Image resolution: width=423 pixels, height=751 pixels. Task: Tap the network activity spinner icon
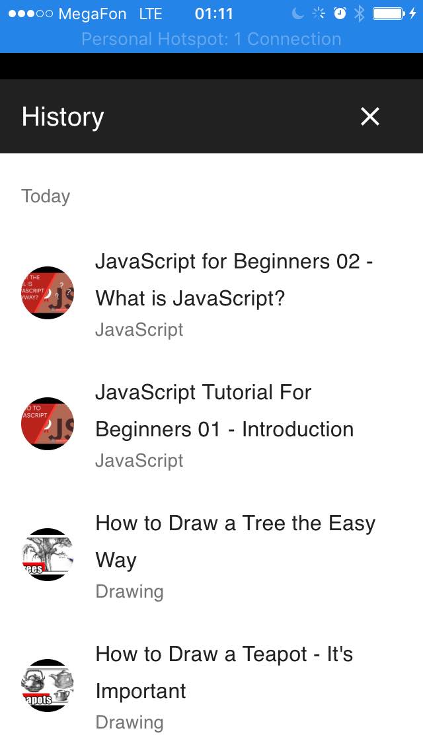pyautogui.click(x=319, y=14)
